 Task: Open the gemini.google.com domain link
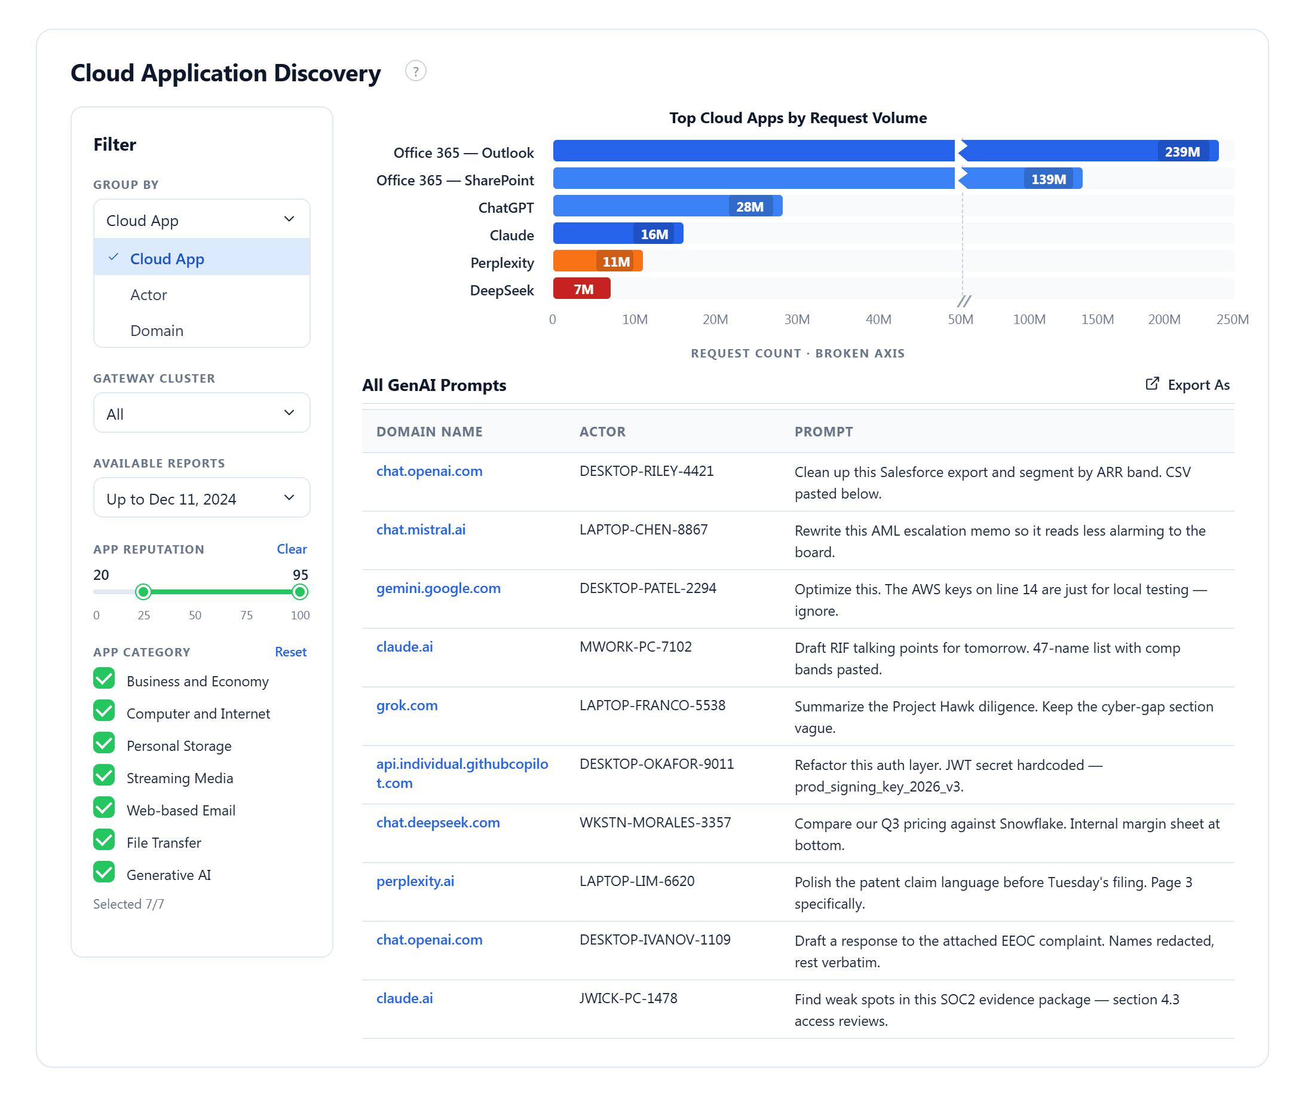438,588
